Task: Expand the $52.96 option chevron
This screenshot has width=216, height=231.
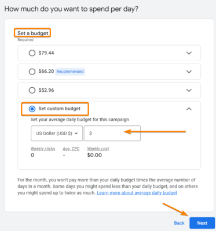Action: tap(189, 90)
